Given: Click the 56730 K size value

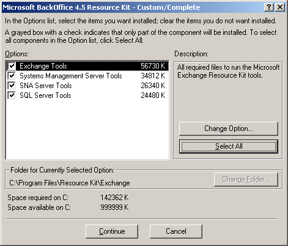Looking at the screenshot, I should coord(153,66).
